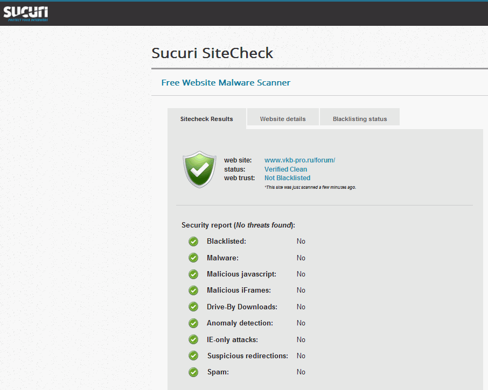
Task: Click the Free Website Malware Scanner heading
Action: click(226, 83)
